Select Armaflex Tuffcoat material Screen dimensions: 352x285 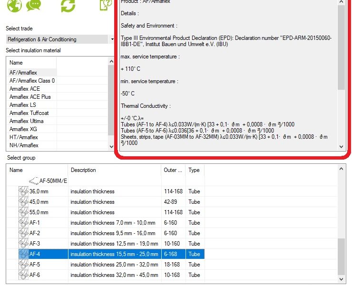pyautogui.click(x=29, y=113)
